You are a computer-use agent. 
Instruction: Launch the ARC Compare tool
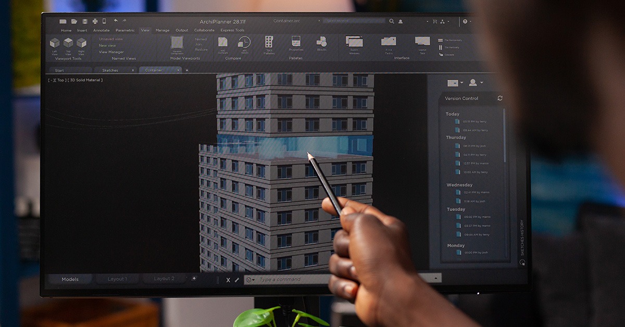pyautogui.click(x=222, y=44)
